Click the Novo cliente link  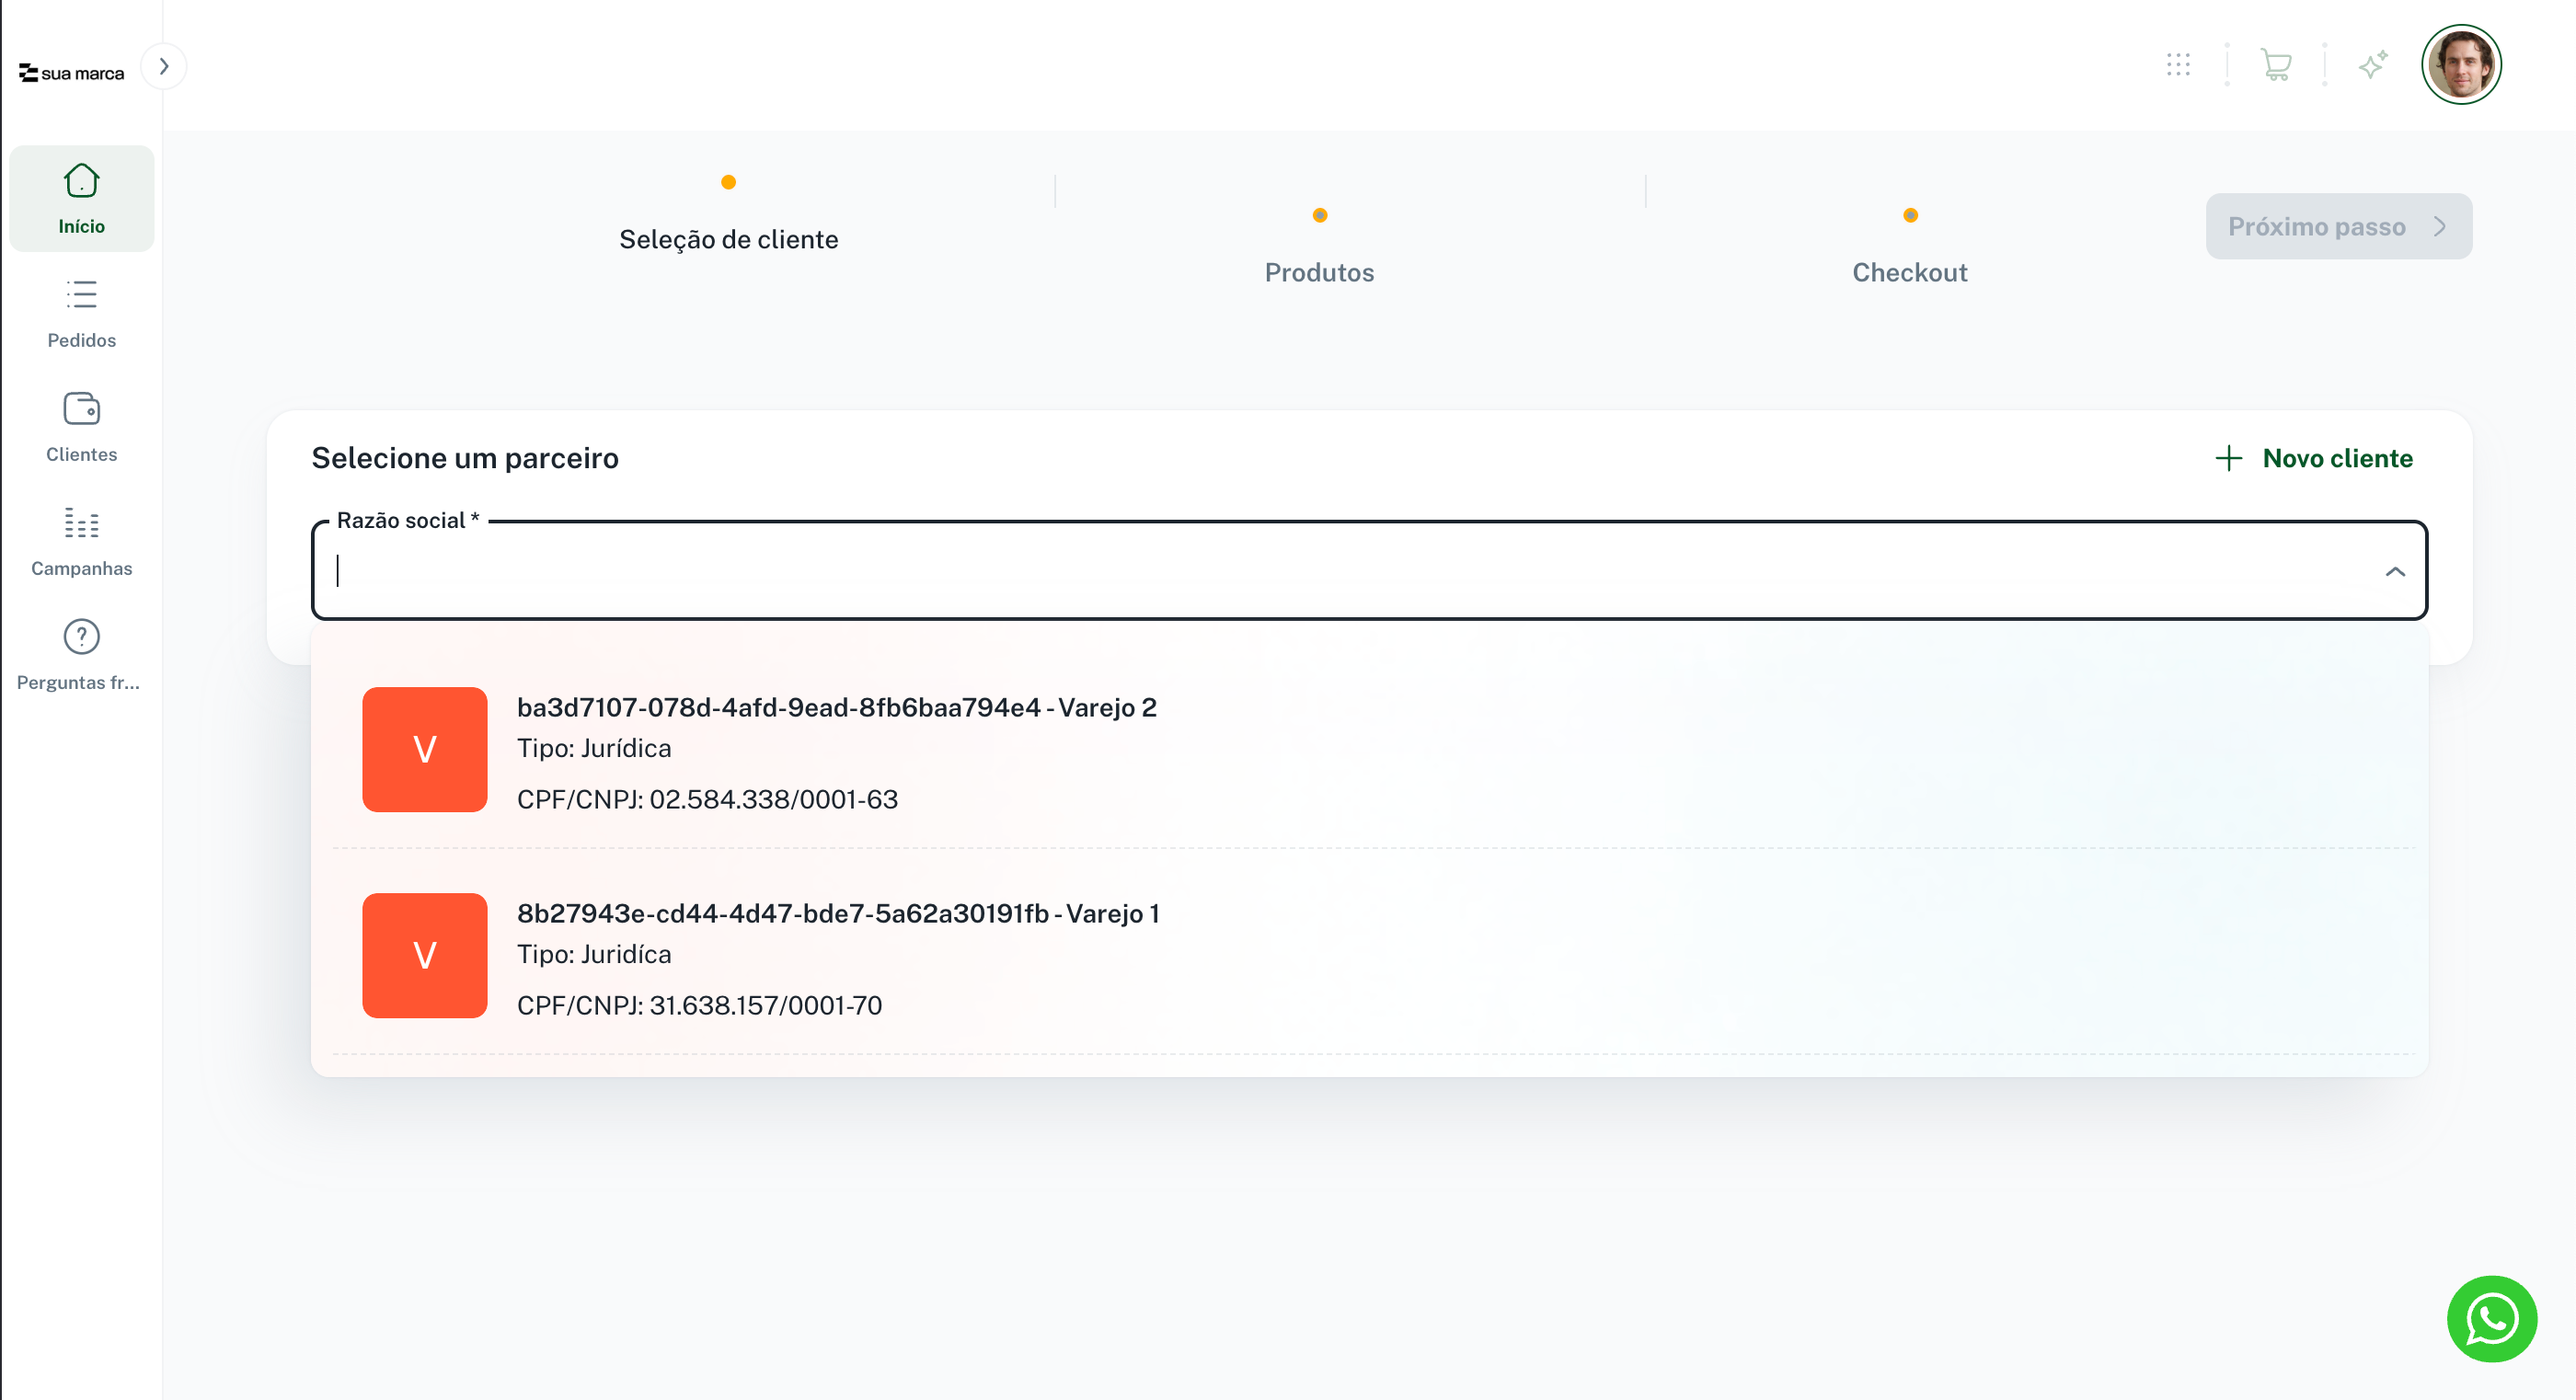[x=2314, y=458]
